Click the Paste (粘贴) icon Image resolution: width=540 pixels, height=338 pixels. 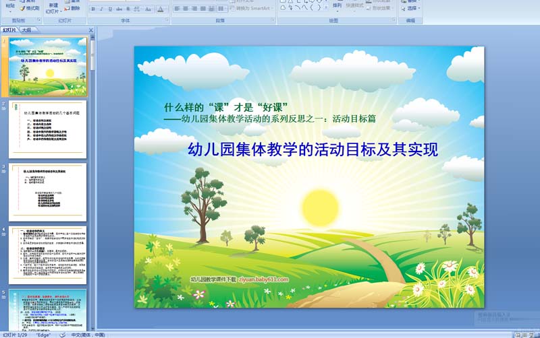[x=10, y=5]
